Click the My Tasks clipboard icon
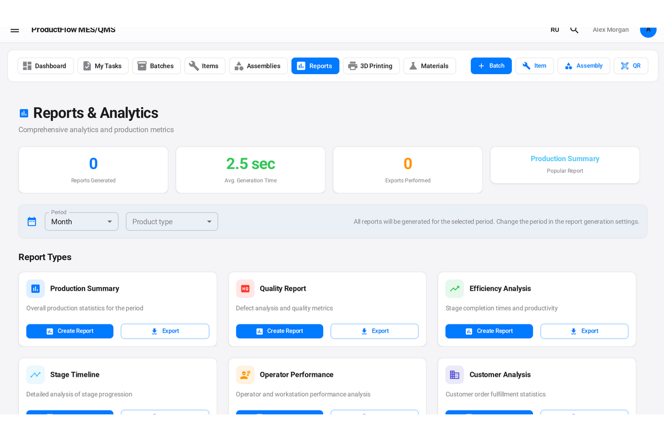 (88, 66)
